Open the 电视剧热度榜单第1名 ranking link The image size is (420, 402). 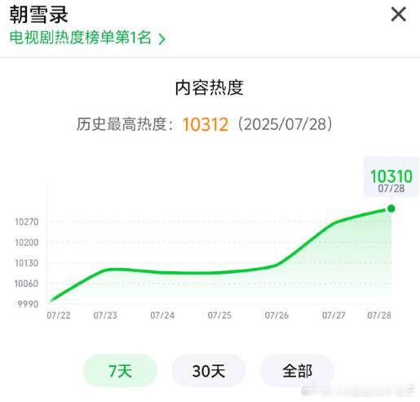87,38
